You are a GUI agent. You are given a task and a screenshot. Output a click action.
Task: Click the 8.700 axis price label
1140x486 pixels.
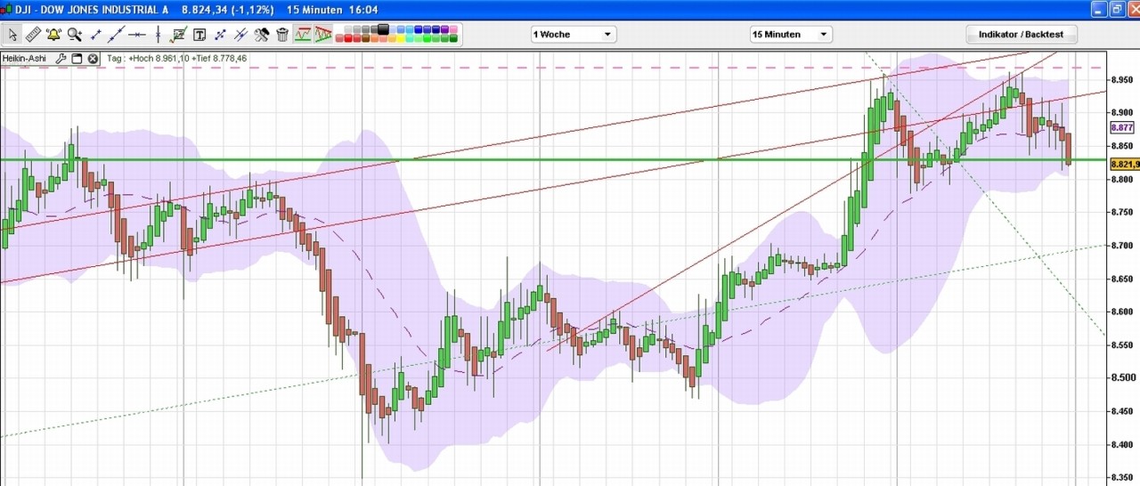pos(1123,245)
